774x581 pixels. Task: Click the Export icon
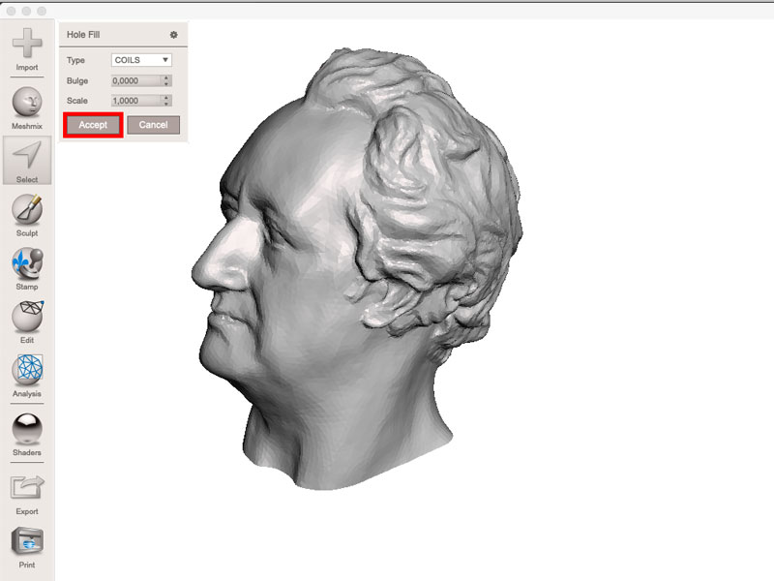pyautogui.click(x=27, y=488)
